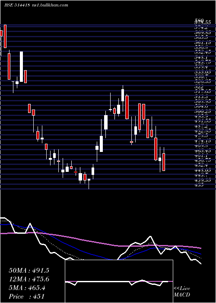The height and width of the screenshot is (303, 216).
Task: Select the 50MA : 491.5 readout
Action: 29,271
